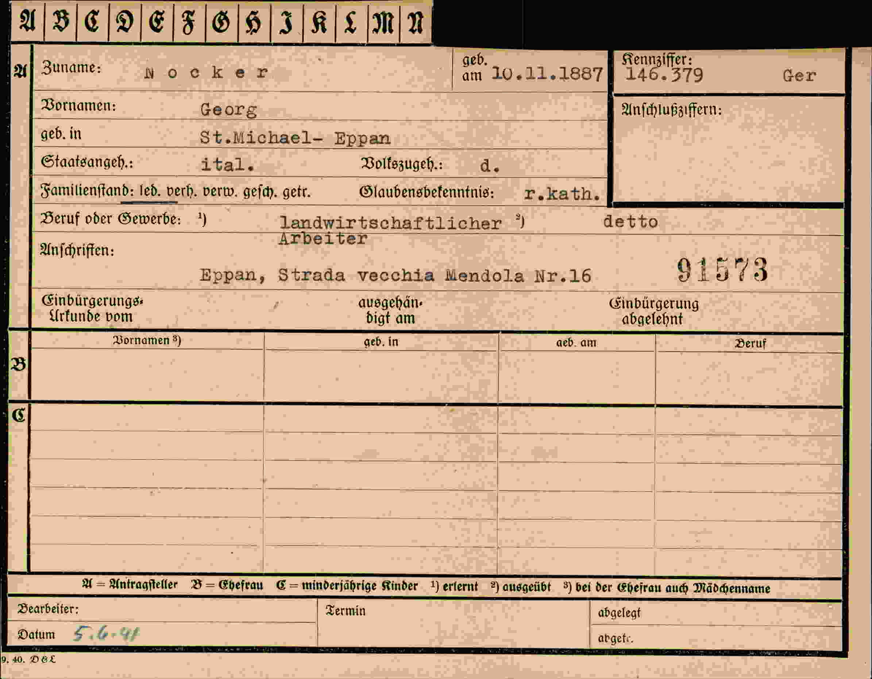Select birthplace 'St.Michael- Eppan'

[x=295, y=138]
